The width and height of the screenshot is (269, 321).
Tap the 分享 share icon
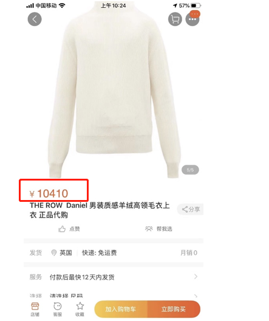click(185, 209)
